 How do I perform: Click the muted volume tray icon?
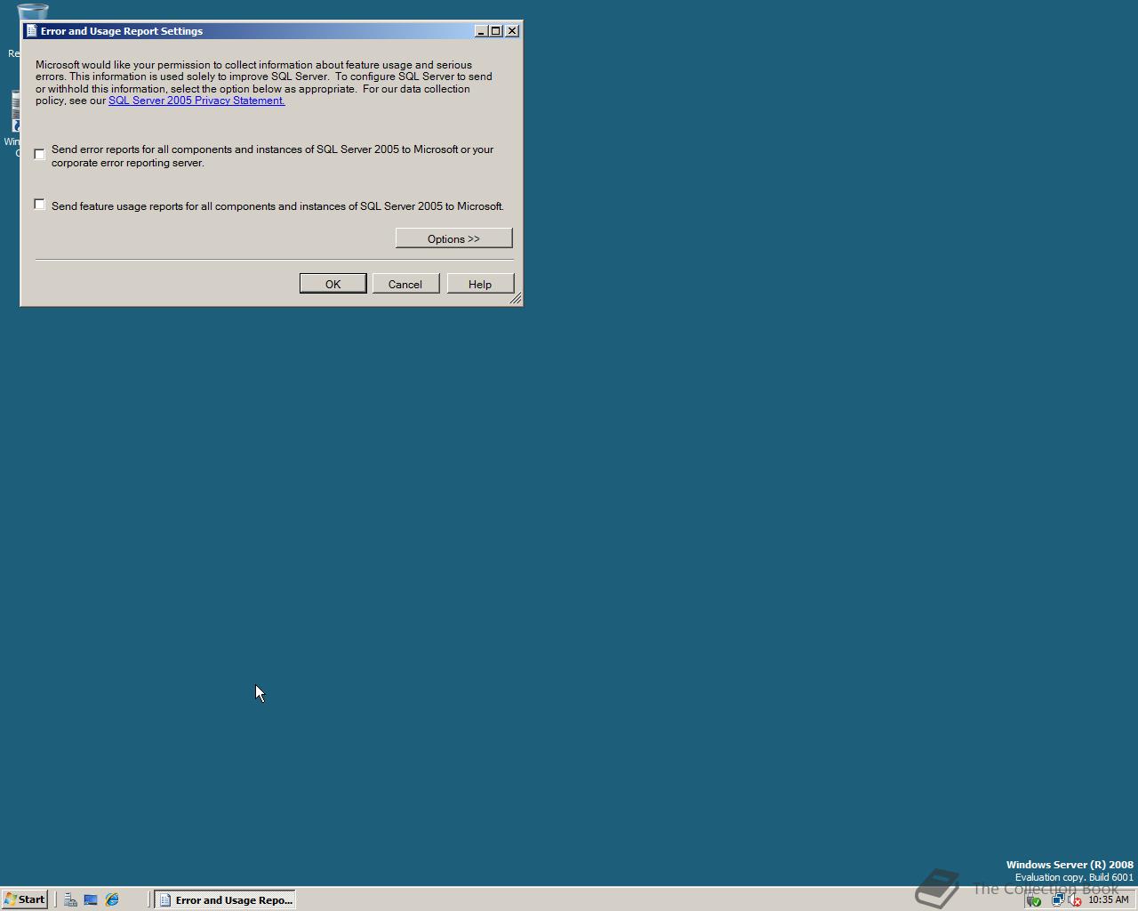coord(1075,900)
